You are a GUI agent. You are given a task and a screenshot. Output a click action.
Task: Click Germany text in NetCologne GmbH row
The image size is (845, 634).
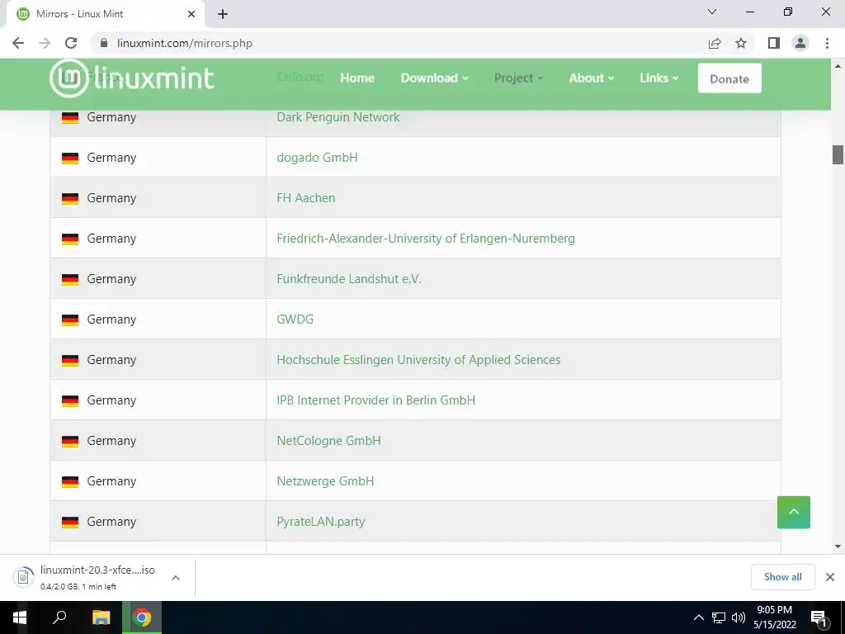coord(111,441)
